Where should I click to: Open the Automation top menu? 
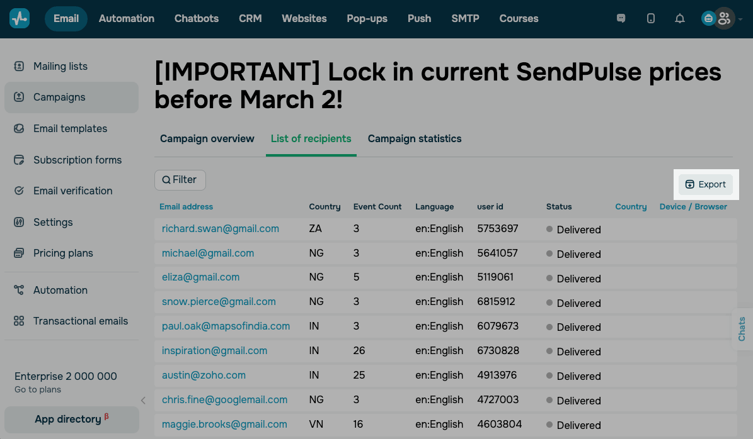(x=127, y=18)
